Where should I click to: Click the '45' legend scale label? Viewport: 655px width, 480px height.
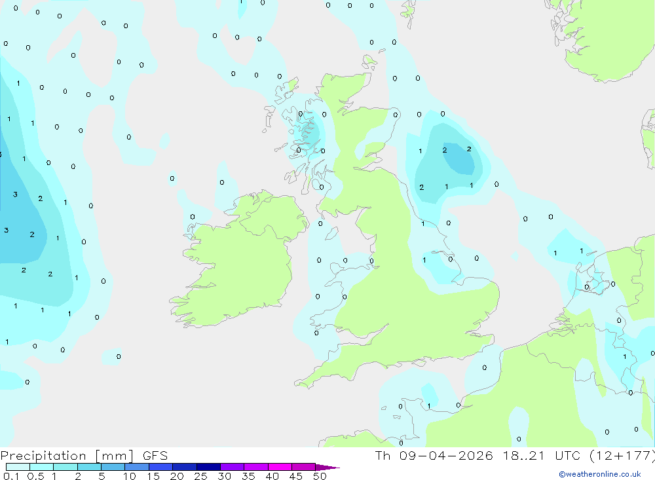[296, 476]
